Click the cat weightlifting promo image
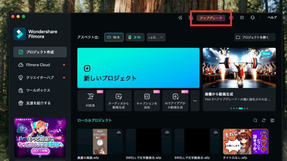Image resolution: width=287 pixels, height=161 pixels. [x=239, y=68]
